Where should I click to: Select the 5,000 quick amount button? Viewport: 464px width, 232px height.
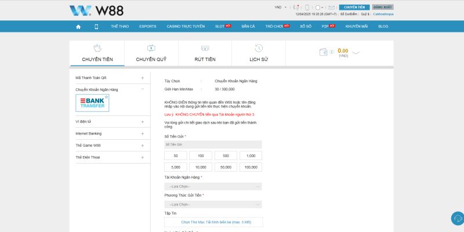[176, 167]
